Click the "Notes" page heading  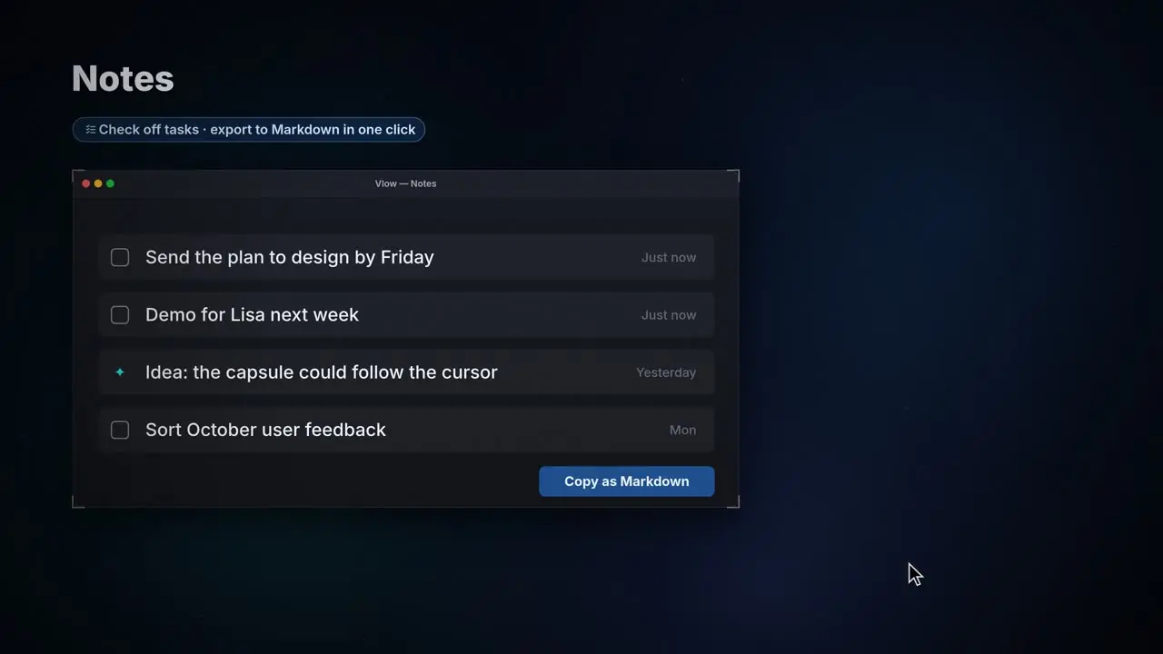[123, 79]
